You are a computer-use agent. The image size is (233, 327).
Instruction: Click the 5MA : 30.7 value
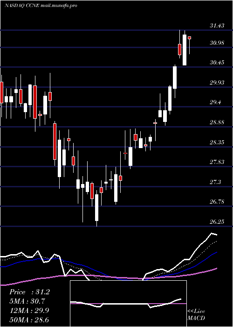tap(27, 301)
